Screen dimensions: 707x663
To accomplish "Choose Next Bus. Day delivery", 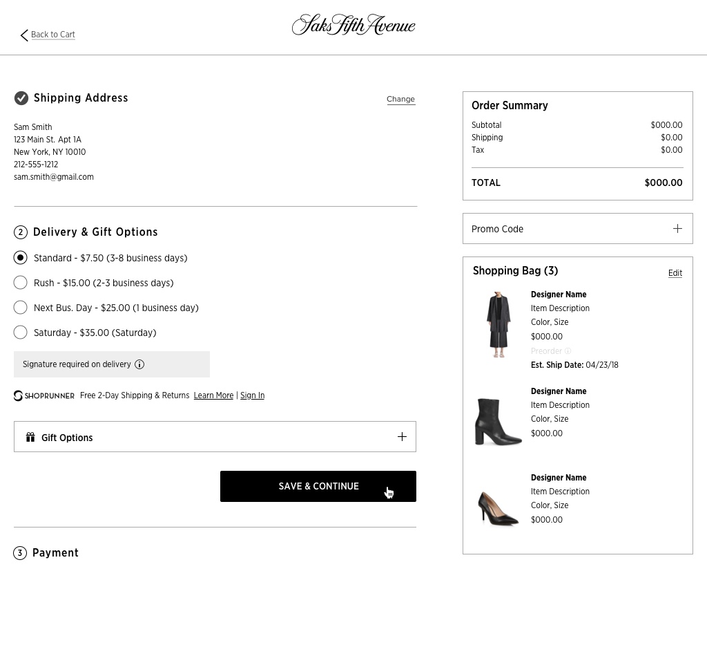I will pyautogui.click(x=21, y=308).
